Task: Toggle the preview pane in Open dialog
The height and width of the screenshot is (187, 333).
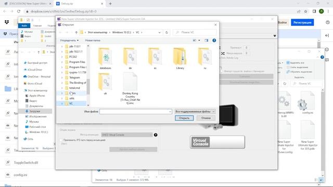Action: 206,41
